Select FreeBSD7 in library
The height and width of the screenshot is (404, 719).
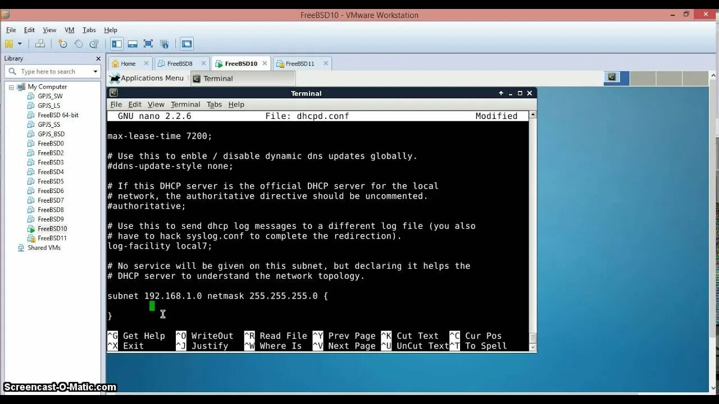pyautogui.click(x=51, y=200)
